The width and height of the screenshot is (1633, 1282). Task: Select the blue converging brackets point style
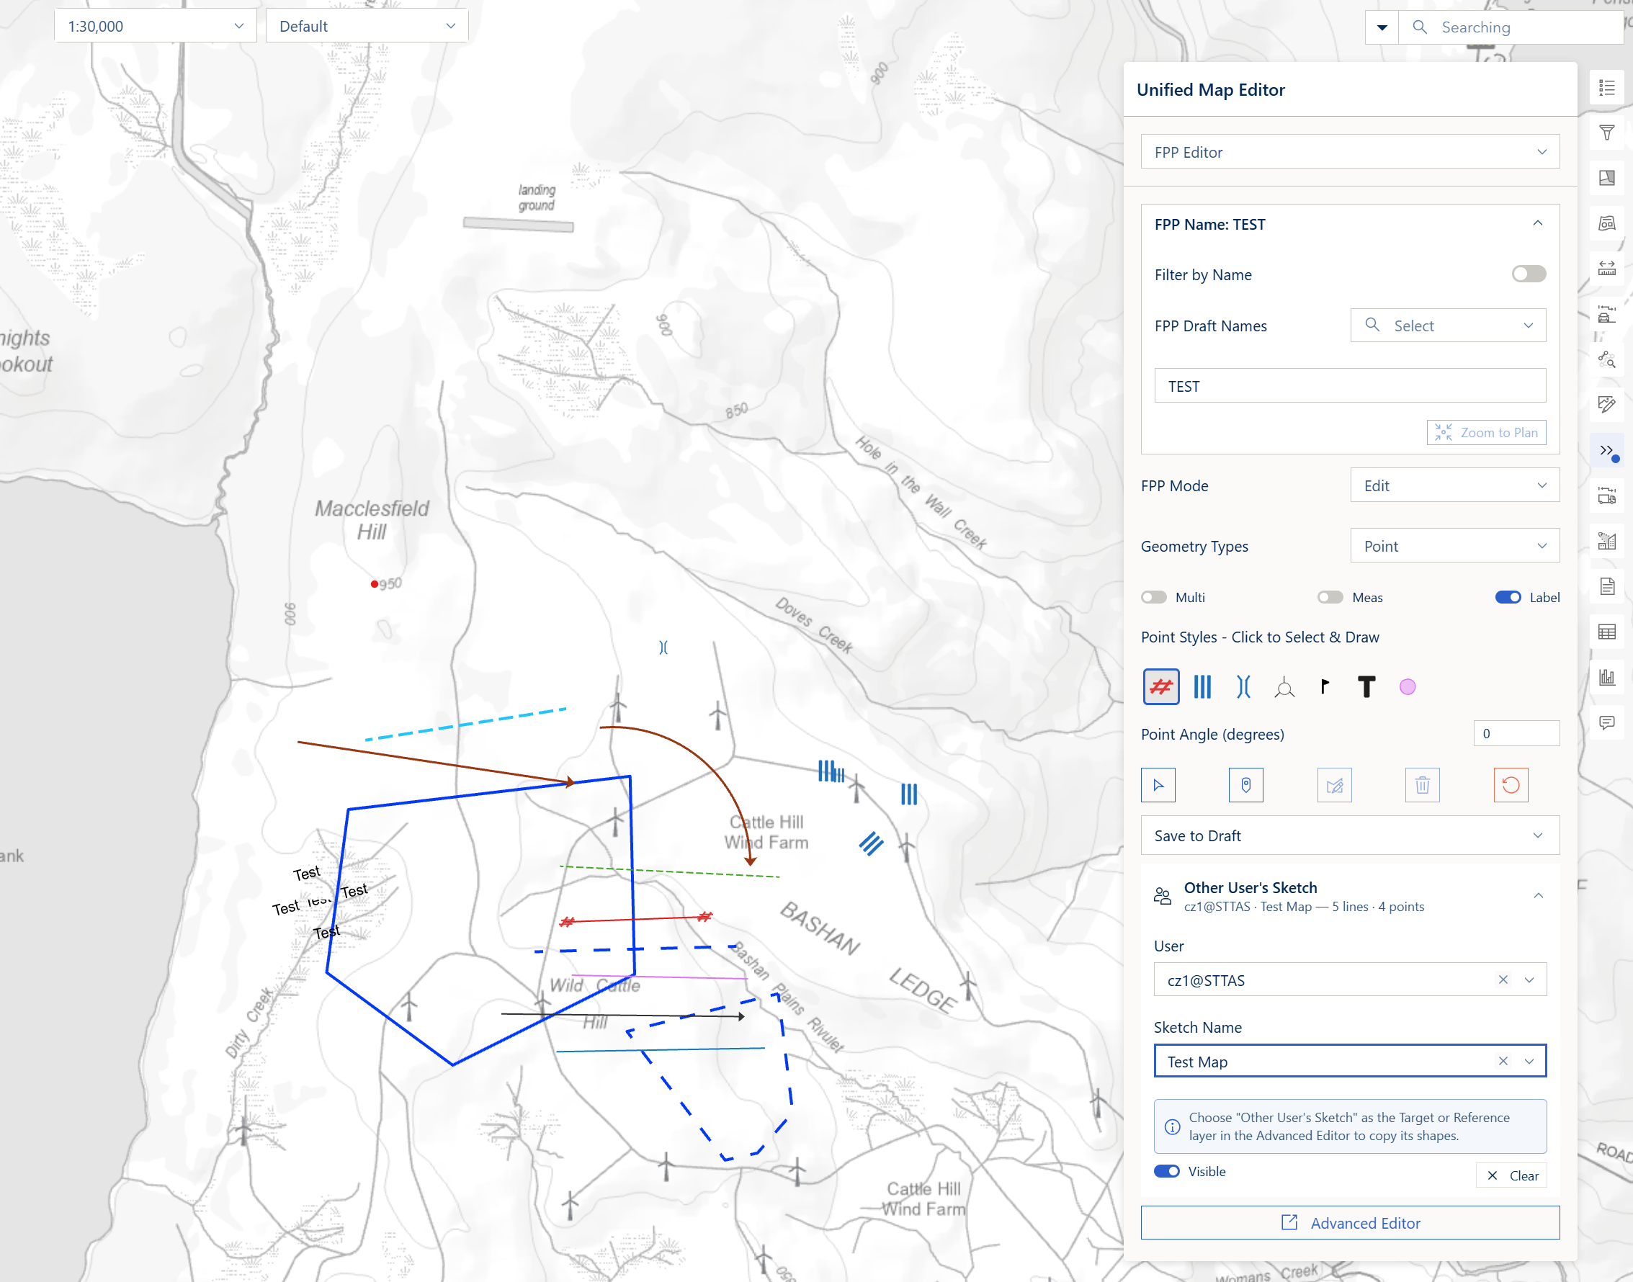1243,687
